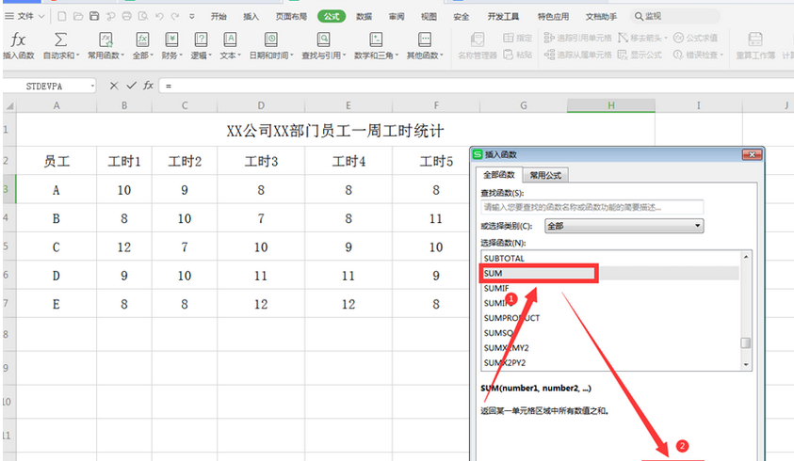Select SUM in the function list

[x=609, y=273]
